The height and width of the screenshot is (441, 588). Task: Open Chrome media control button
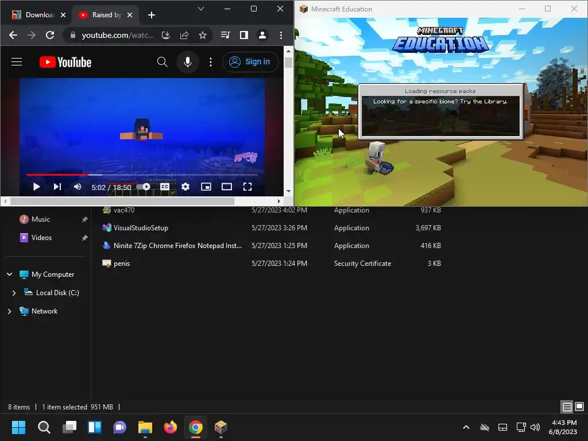point(225,35)
